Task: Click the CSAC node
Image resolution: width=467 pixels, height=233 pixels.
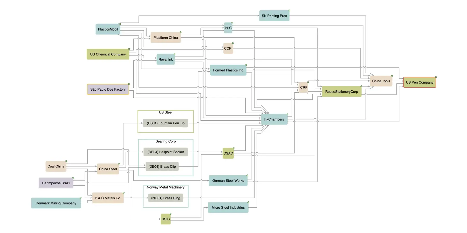Action: (x=228, y=153)
